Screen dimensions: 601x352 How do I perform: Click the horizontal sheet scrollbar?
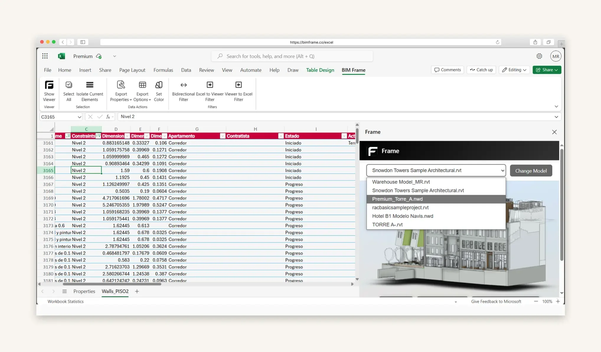pyautogui.click(x=112, y=284)
